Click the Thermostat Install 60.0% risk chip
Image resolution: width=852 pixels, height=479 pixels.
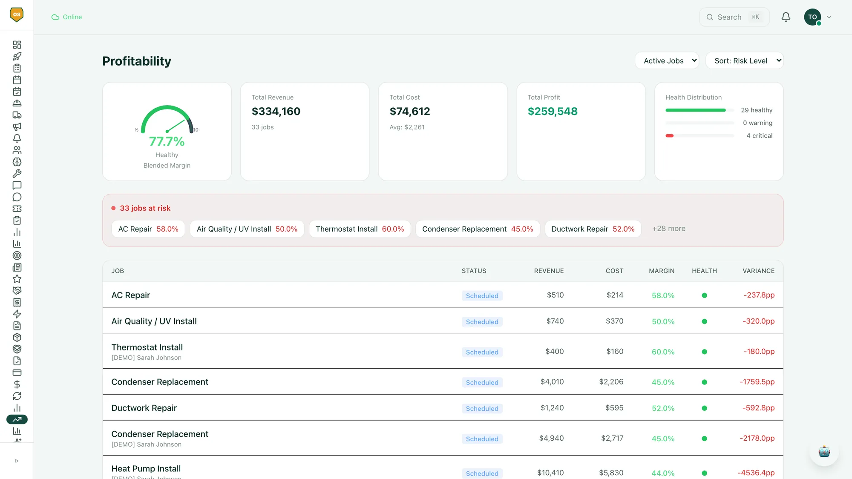(360, 229)
